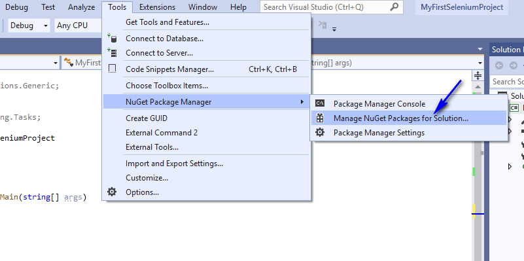This screenshot has height=261, width=524.
Task: Select NuGet Package Manager menu entry
Action: pyautogui.click(x=207, y=102)
